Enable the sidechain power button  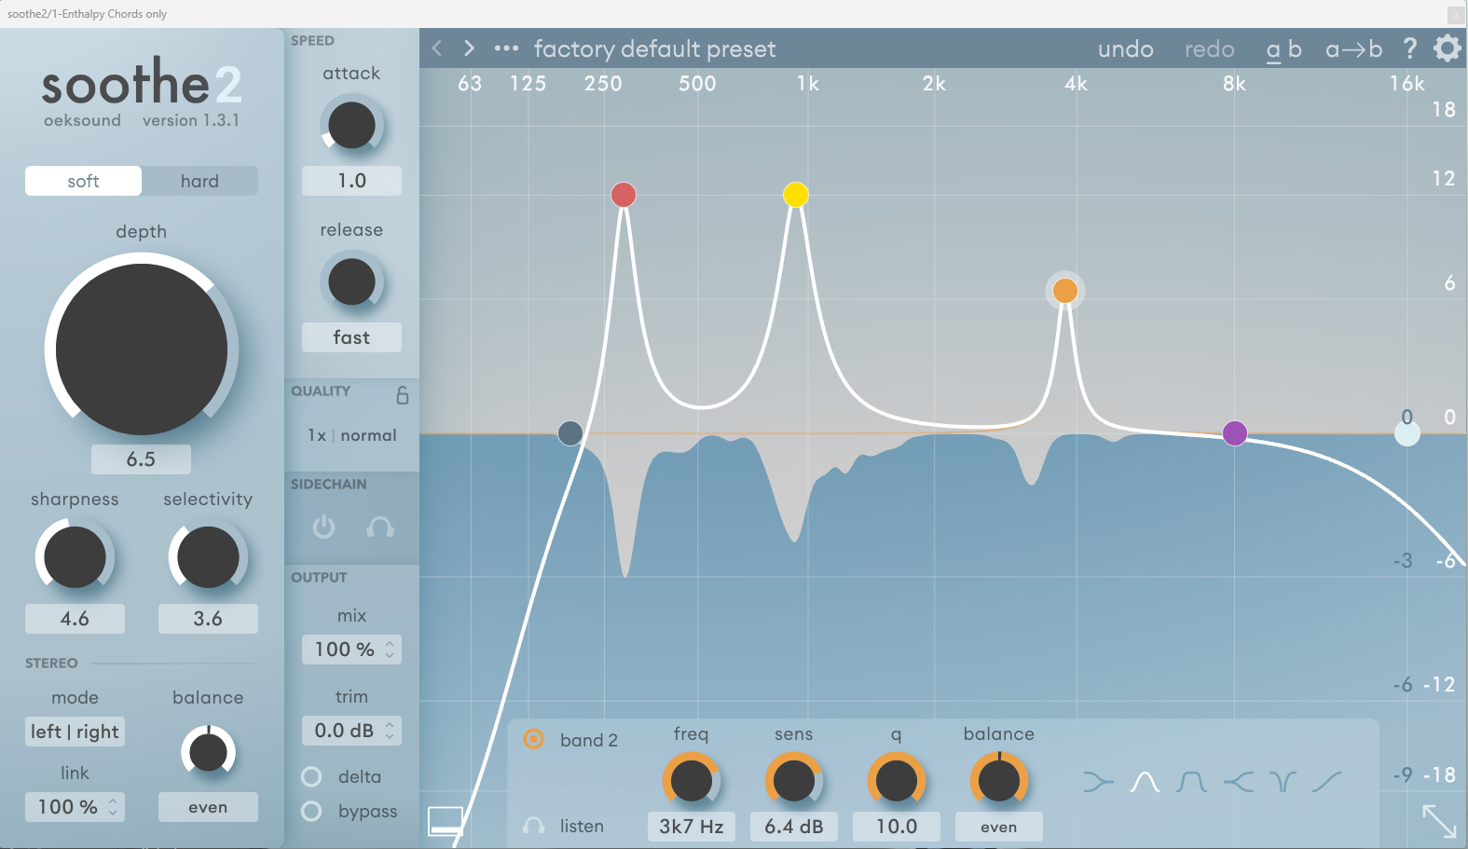(323, 527)
